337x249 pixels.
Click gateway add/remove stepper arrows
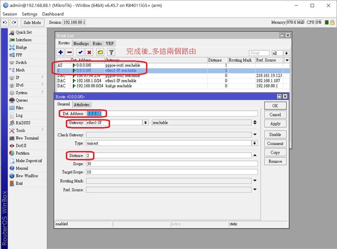(x=255, y=123)
